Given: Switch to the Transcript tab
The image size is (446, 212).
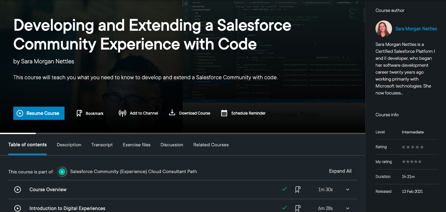Looking at the screenshot, I should tap(102, 145).
